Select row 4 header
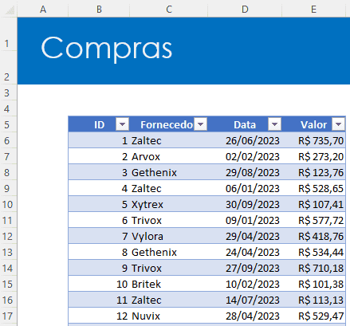Screen dimensions: 350x326 click(x=8, y=108)
